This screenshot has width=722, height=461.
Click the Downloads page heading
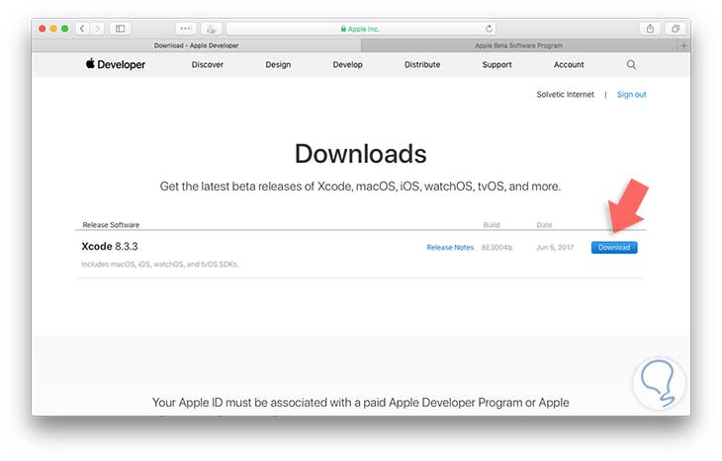click(361, 154)
